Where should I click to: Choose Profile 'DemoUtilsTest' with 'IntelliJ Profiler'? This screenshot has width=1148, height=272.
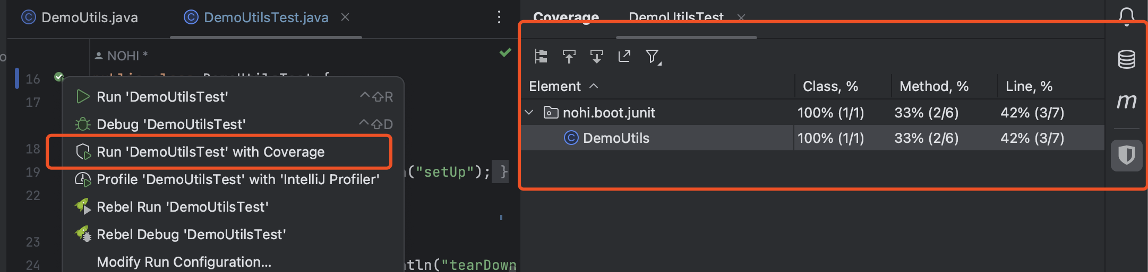pos(234,179)
